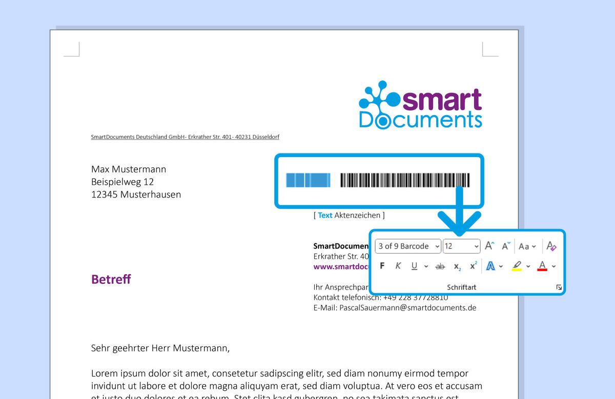Image resolution: width=615 pixels, height=399 pixels.
Task: Clear all formatting with the eraser A icon
Action: 551,246
